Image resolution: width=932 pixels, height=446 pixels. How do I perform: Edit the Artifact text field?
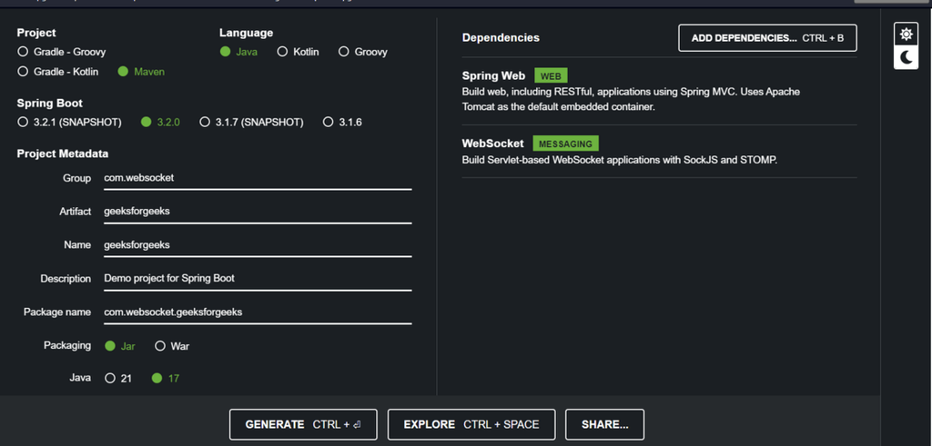[x=257, y=212]
